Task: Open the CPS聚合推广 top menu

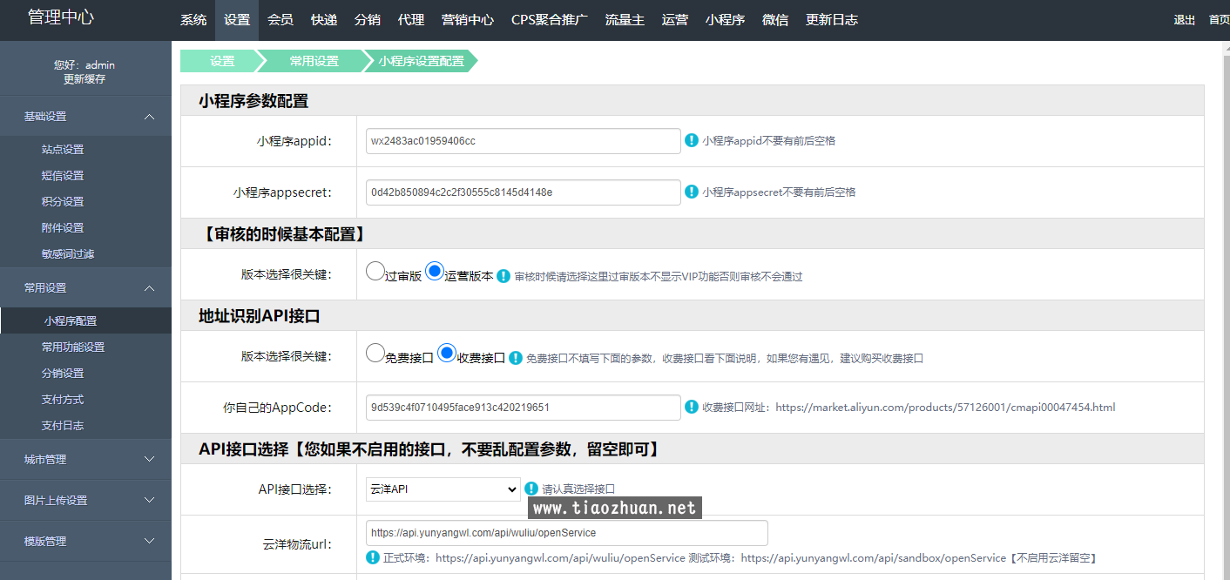Action: 549,20
